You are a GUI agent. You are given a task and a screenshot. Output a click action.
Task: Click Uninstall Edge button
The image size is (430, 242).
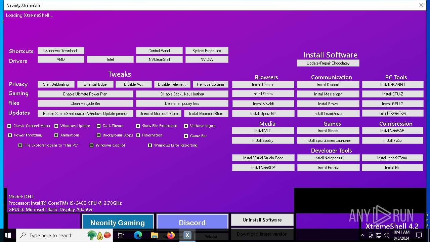pyautogui.click(x=95, y=84)
